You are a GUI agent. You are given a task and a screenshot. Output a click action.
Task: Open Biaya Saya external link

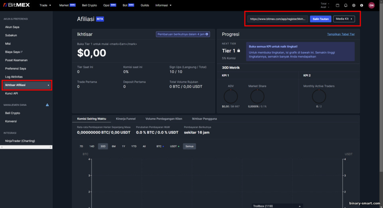coord(14,52)
